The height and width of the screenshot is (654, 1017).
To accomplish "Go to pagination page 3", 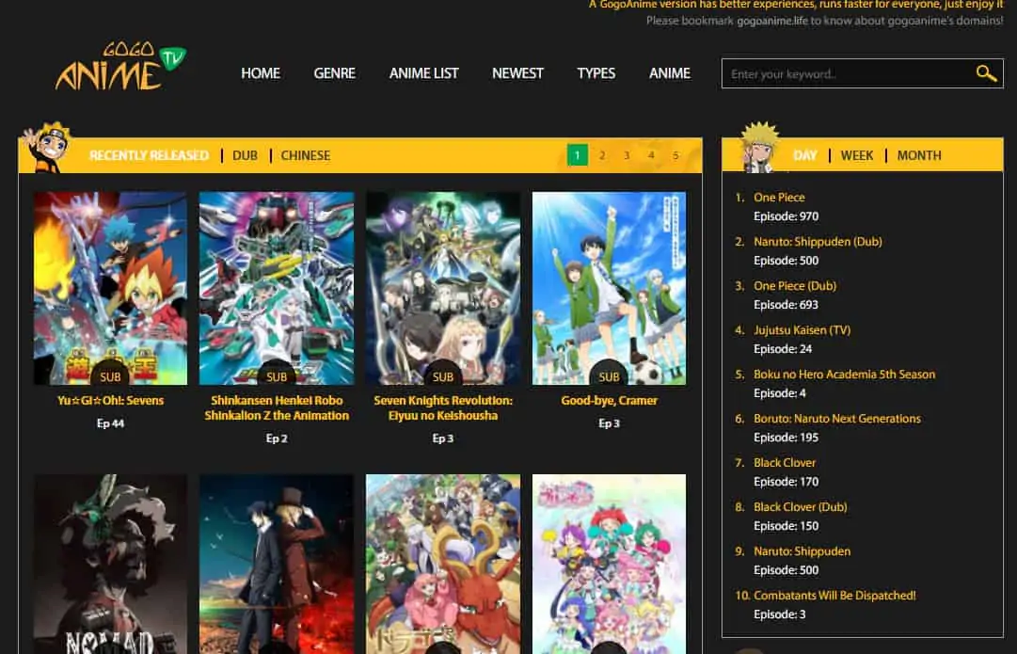I will (x=627, y=155).
